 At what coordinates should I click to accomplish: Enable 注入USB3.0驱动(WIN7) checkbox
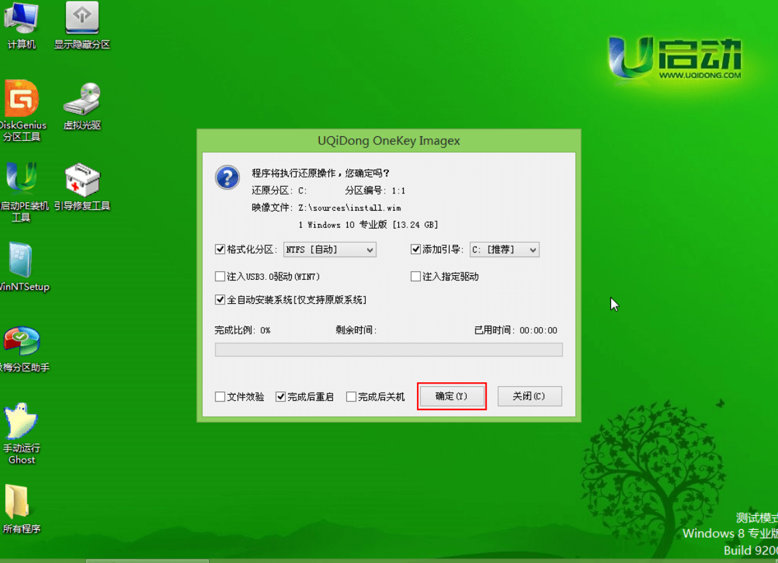[220, 277]
